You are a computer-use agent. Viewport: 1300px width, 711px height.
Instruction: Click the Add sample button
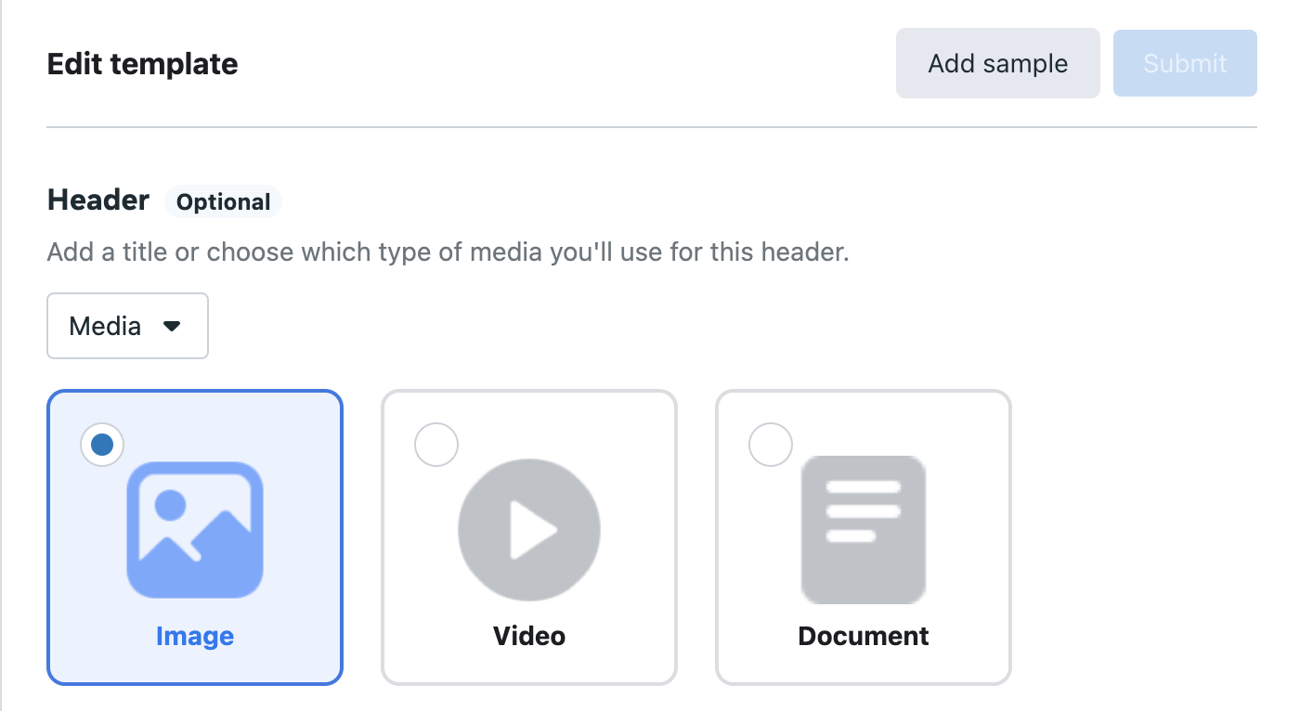[998, 63]
